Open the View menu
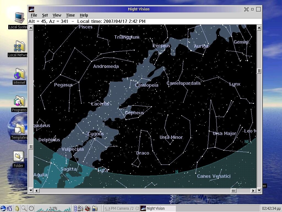This screenshot has width=282, height=212. (x=57, y=15)
